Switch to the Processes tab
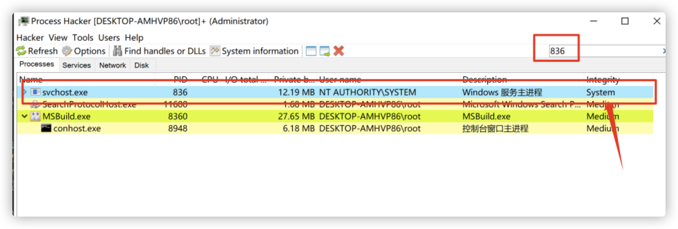 point(37,64)
